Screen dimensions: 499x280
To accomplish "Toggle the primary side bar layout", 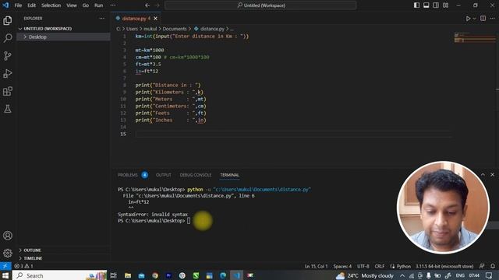I will click(416, 5).
